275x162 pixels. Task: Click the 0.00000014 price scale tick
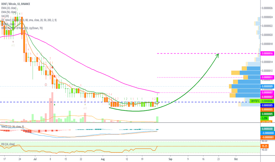click(x=267, y=62)
